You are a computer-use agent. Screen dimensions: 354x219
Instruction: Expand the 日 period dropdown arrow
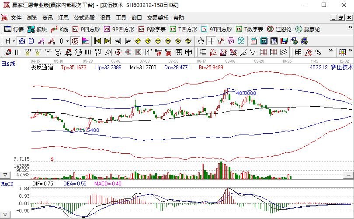click(x=14, y=41)
